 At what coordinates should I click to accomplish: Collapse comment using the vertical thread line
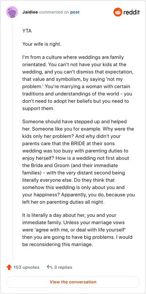[x=12, y=138]
